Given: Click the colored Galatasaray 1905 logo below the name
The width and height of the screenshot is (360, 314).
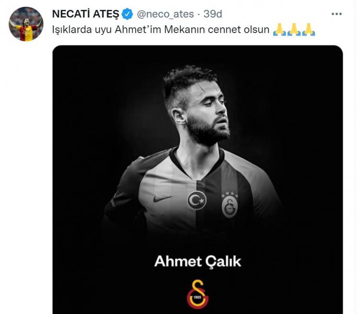Looking at the screenshot, I should (x=198, y=294).
